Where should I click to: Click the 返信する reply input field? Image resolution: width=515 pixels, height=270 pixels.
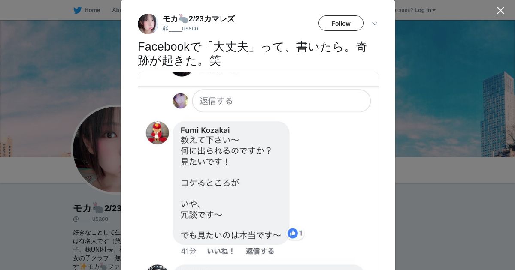pos(281,101)
